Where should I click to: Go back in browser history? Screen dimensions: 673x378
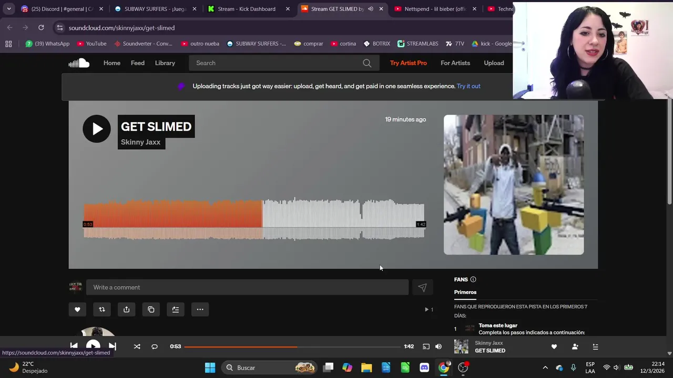[x=9, y=27]
